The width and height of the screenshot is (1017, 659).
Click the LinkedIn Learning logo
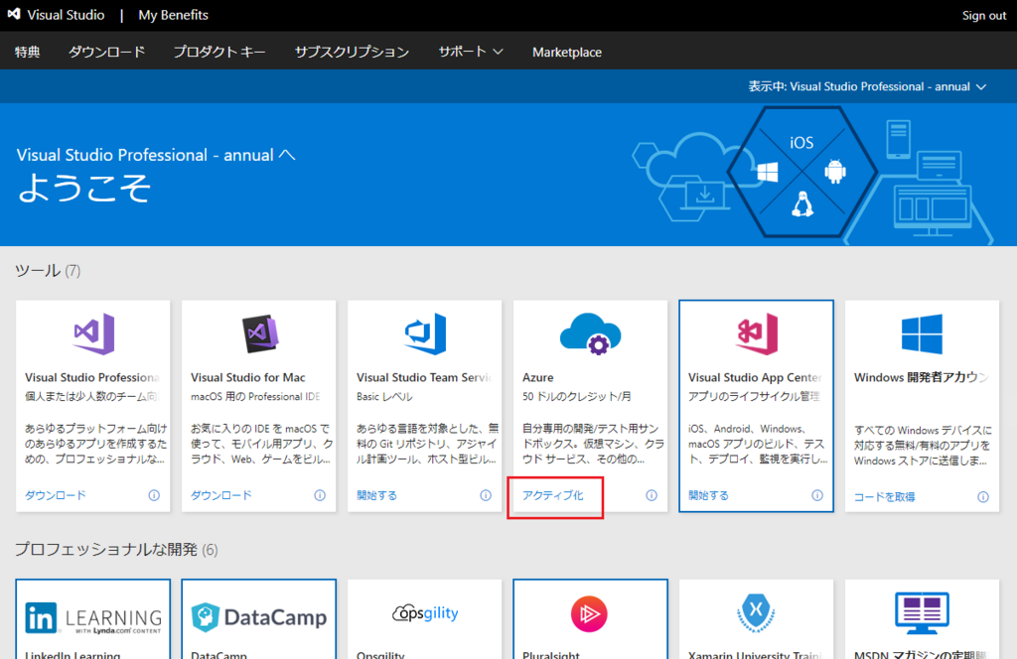tap(93, 618)
